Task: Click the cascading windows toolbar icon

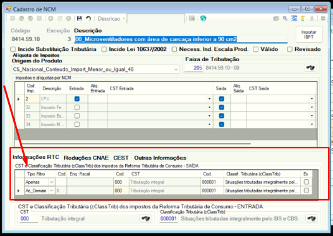Action: [x=276, y=19]
